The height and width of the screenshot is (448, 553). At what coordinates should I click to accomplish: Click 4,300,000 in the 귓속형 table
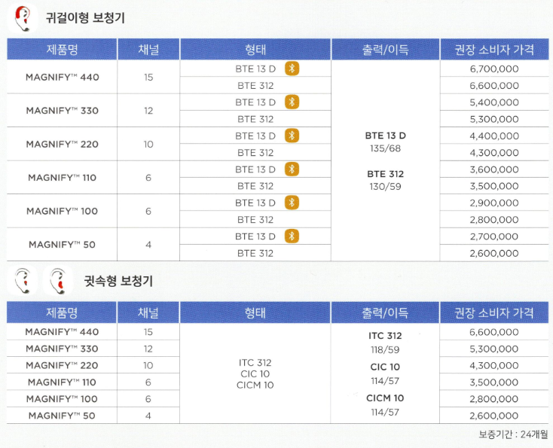(494, 365)
